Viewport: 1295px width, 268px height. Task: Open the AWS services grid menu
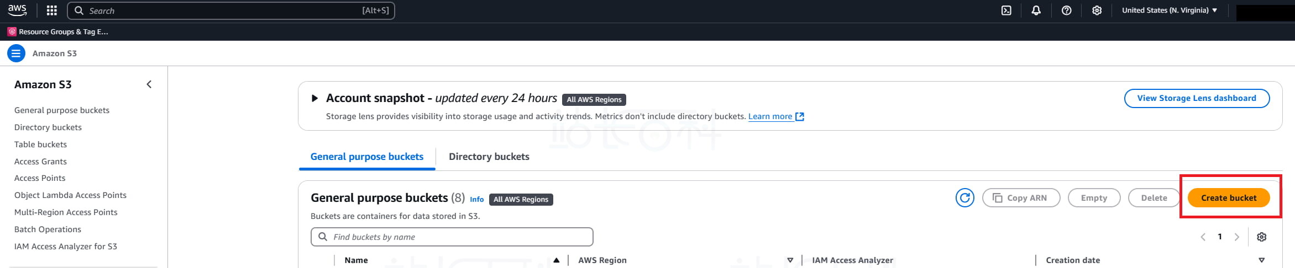click(52, 10)
